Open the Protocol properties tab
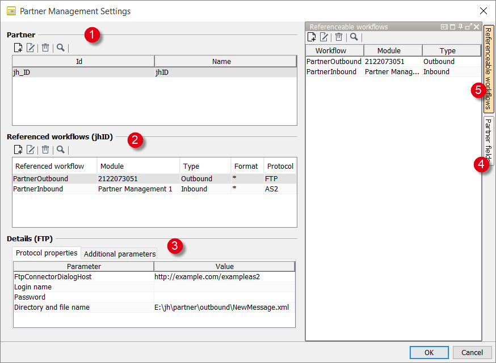The image size is (496, 363). pyautogui.click(x=46, y=253)
